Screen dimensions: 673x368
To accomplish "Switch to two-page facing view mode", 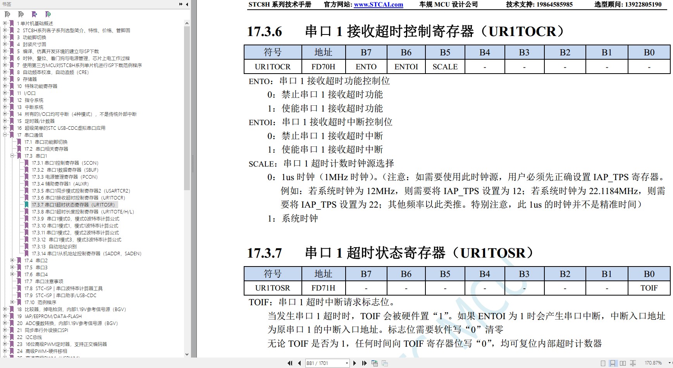I will [623, 363].
